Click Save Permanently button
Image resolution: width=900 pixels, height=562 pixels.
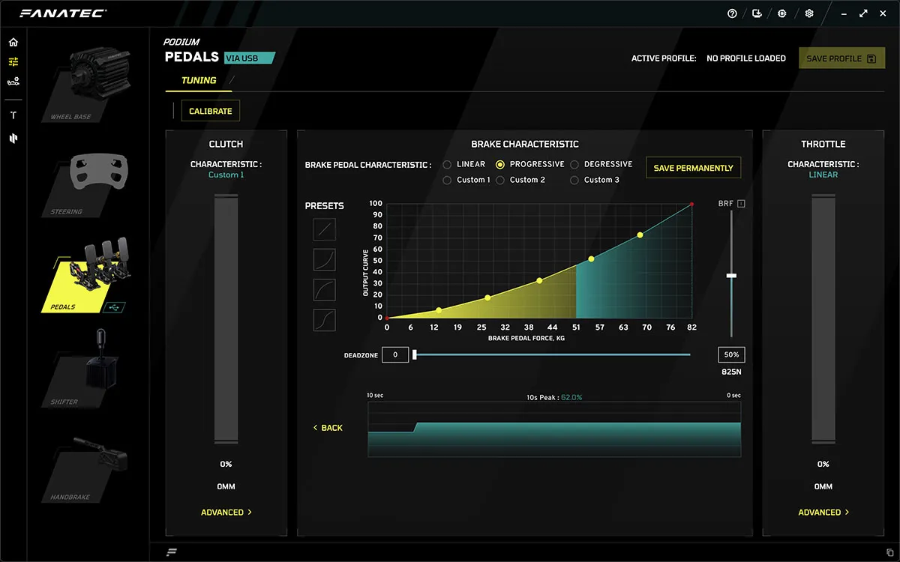coord(694,168)
